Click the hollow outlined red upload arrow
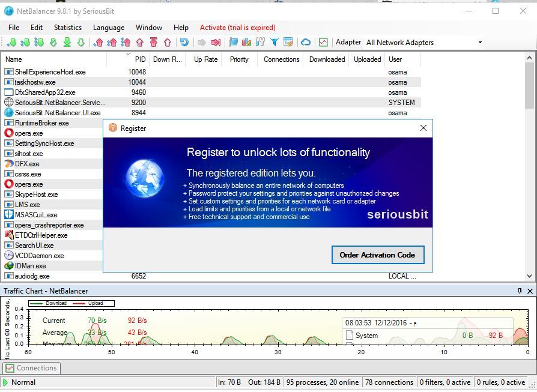 click(168, 43)
